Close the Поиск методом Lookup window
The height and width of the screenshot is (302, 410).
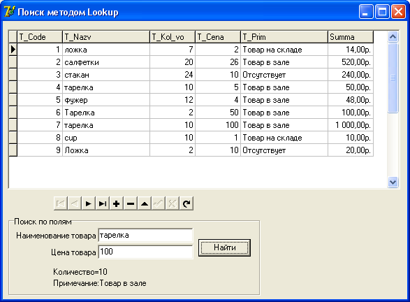[x=398, y=12]
